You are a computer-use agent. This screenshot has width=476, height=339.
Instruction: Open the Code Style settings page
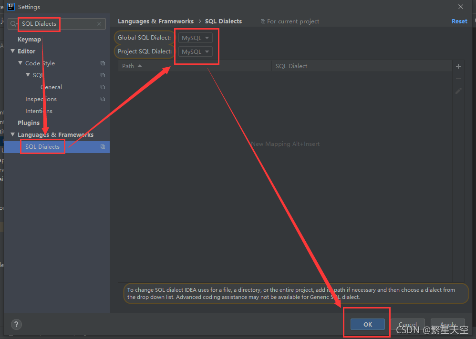[x=40, y=63]
